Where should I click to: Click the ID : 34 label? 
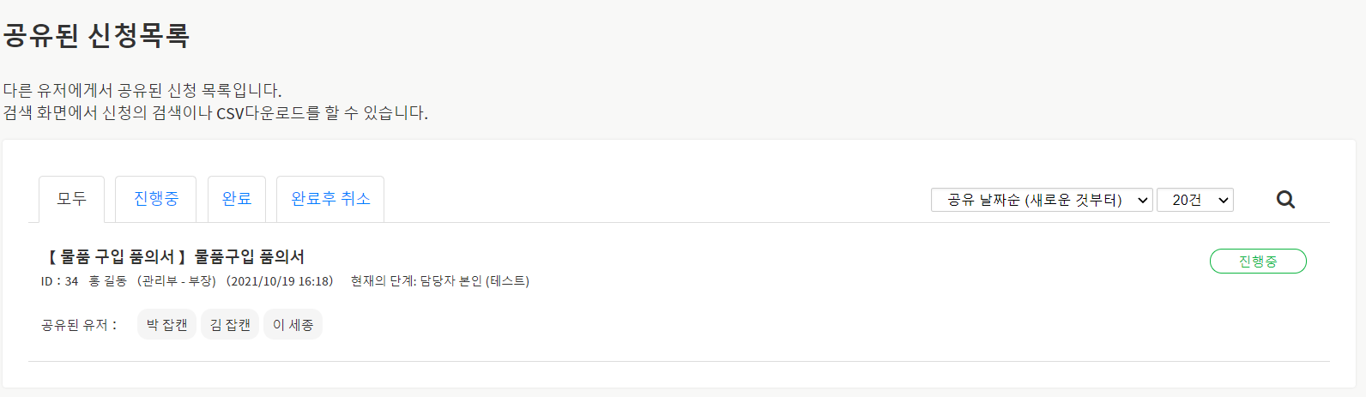pyautogui.click(x=59, y=281)
